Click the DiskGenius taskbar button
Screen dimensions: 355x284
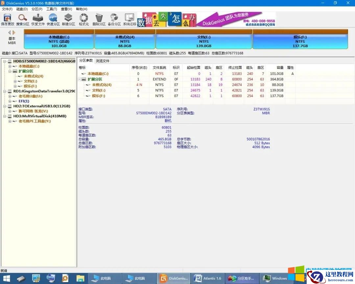tap(173, 278)
